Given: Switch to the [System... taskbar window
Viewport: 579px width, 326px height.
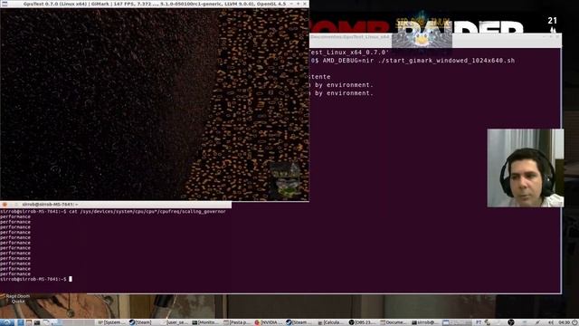Looking at the screenshot, I should [111, 322].
